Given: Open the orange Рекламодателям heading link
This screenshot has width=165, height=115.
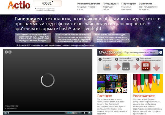Looking at the screenshot, I should (144, 96).
